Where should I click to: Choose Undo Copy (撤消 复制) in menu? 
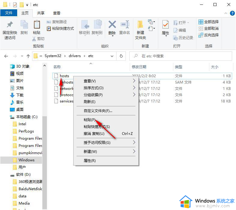click(106, 134)
